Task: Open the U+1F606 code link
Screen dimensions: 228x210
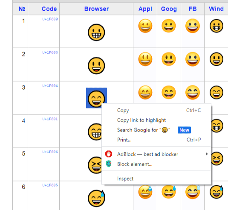Action: click(x=50, y=152)
